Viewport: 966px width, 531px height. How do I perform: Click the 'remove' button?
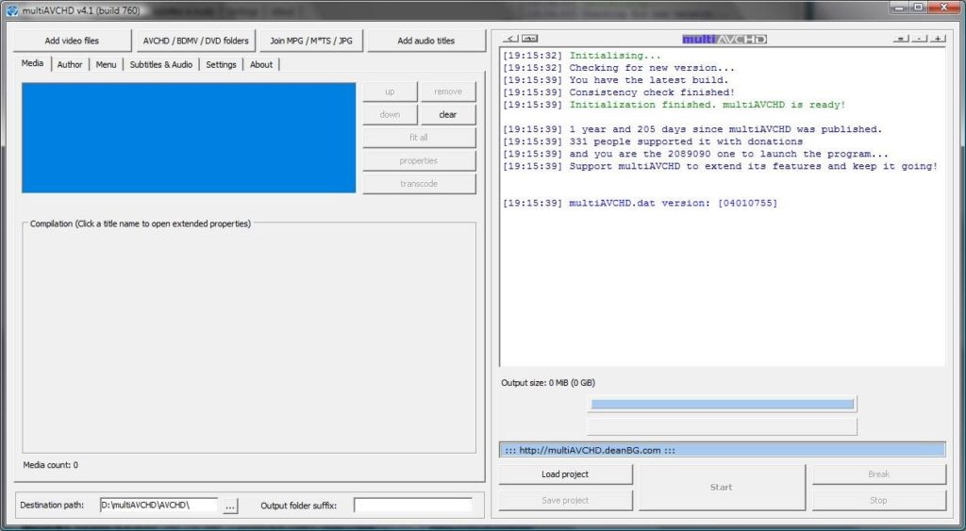tap(448, 91)
